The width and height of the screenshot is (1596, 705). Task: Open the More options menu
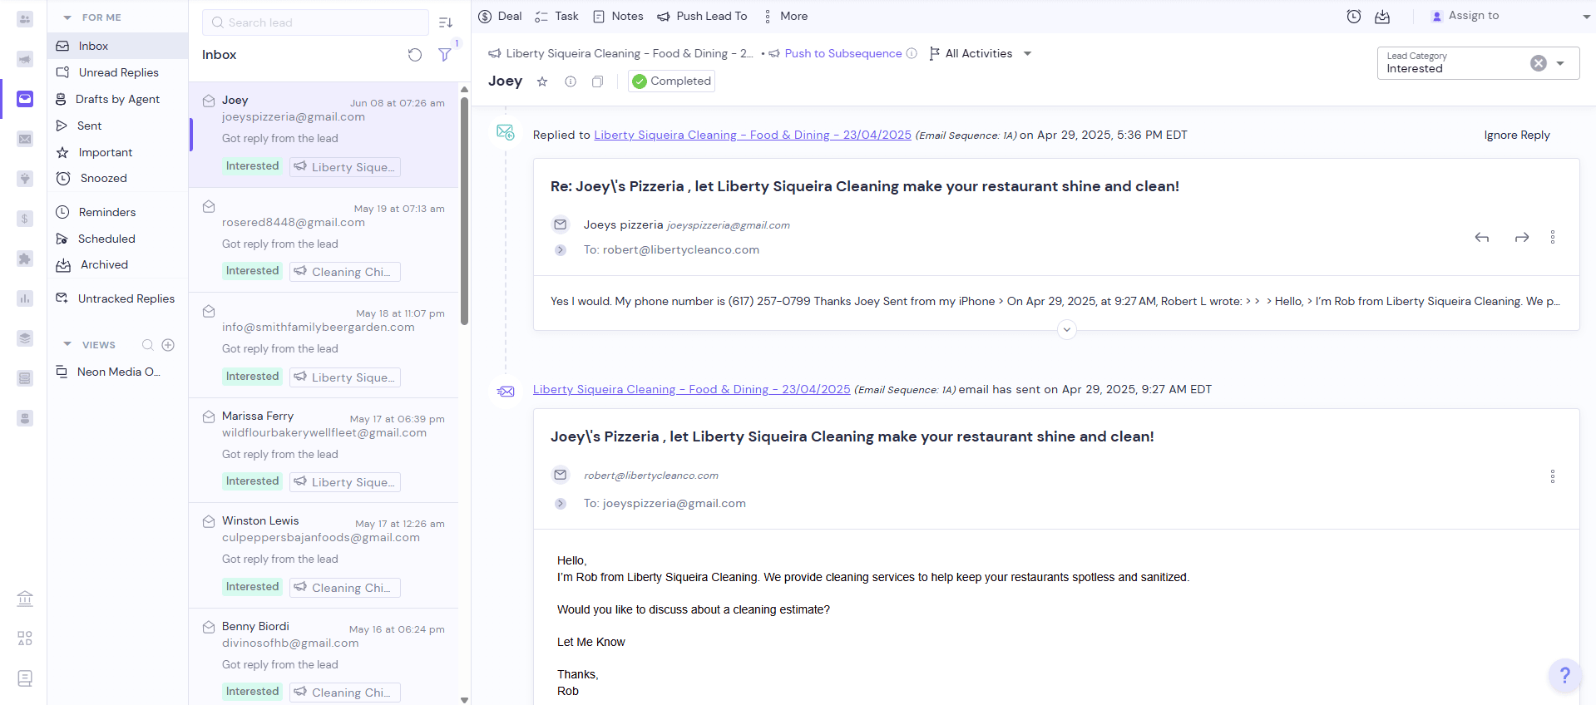(785, 16)
